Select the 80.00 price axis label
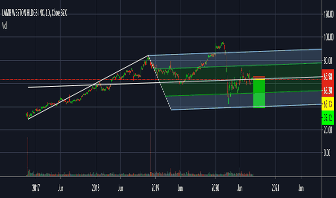336x198 pixels. click(x=328, y=61)
